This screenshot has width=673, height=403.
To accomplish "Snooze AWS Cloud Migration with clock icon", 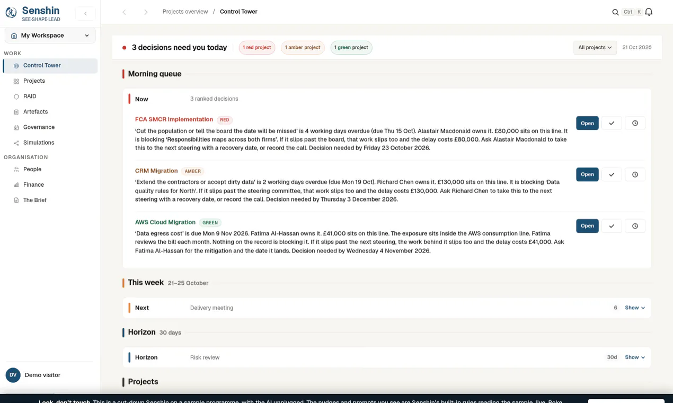I will (x=635, y=226).
